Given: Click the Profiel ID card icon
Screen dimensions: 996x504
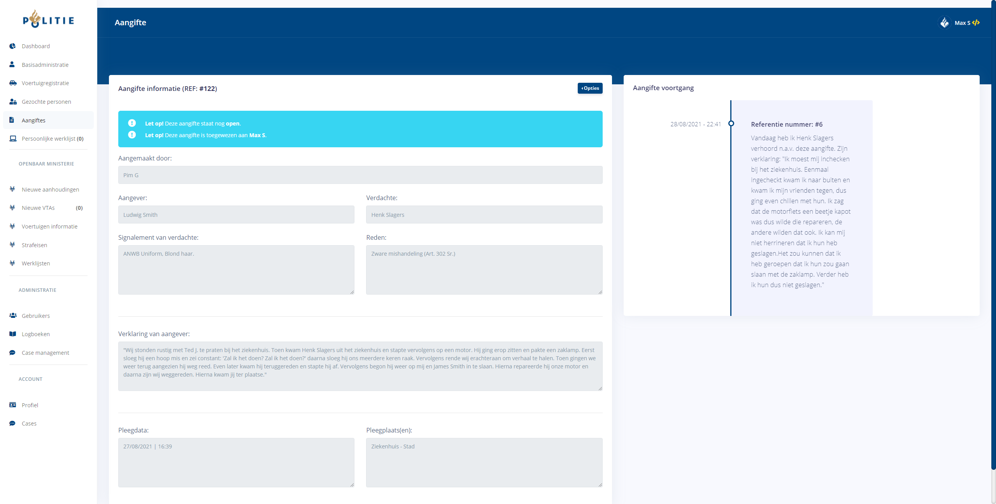Looking at the screenshot, I should pos(12,405).
